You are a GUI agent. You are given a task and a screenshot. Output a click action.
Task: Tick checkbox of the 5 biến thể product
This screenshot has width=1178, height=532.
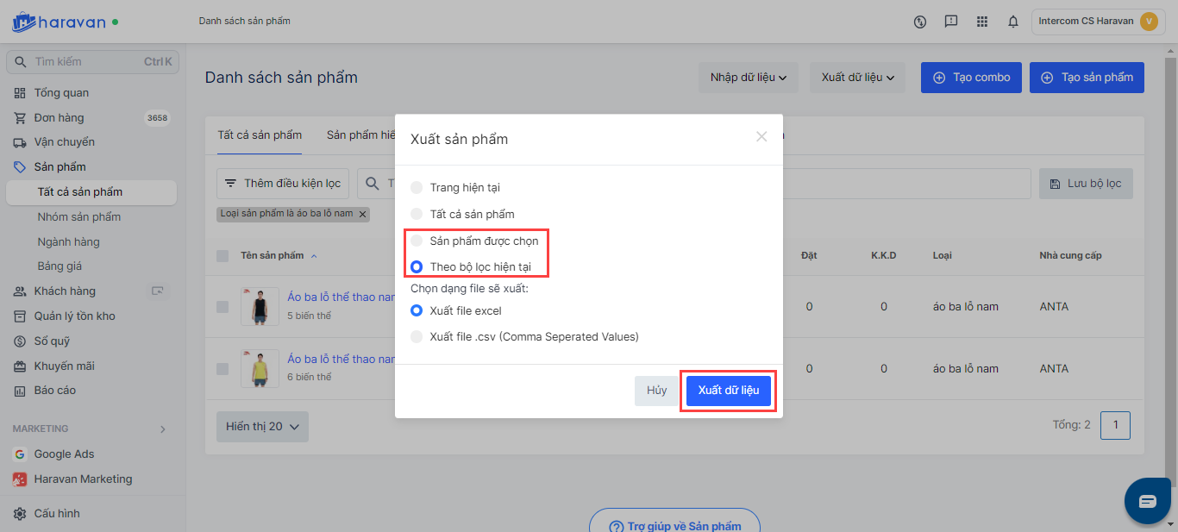tap(222, 307)
